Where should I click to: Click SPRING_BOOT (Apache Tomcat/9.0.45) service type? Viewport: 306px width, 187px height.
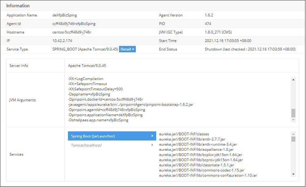[85, 49]
